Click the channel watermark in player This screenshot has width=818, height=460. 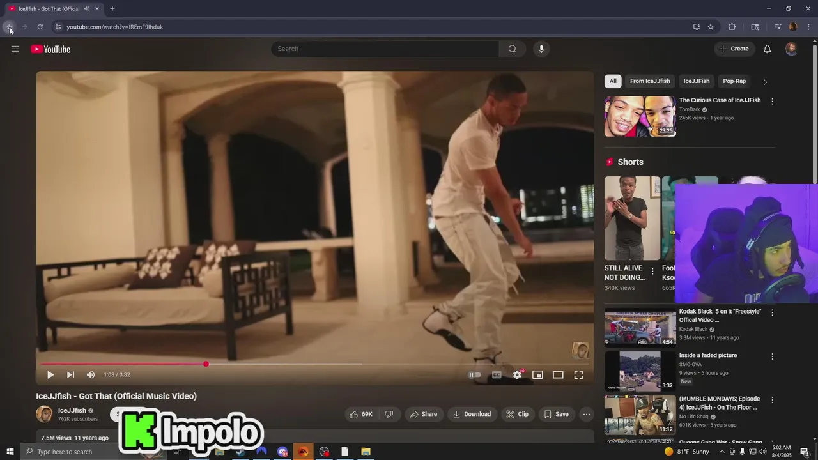[x=580, y=350]
